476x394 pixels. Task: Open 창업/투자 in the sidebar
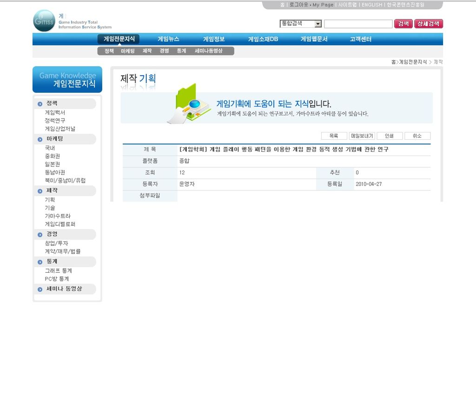tap(56, 243)
